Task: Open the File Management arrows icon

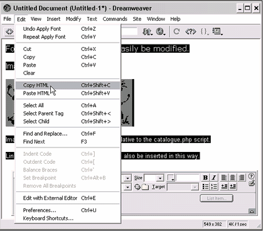Action: click(148, 31)
